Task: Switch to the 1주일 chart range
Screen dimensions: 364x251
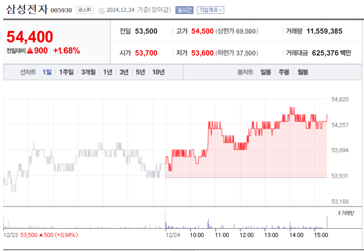Action: pos(67,72)
